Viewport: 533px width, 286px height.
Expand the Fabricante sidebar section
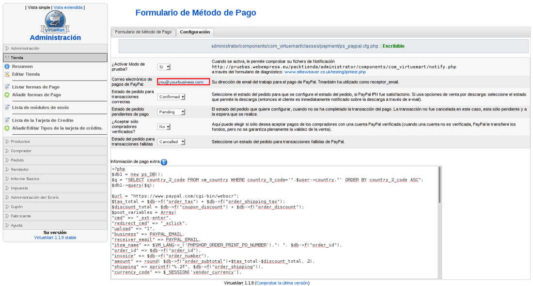coord(55,216)
